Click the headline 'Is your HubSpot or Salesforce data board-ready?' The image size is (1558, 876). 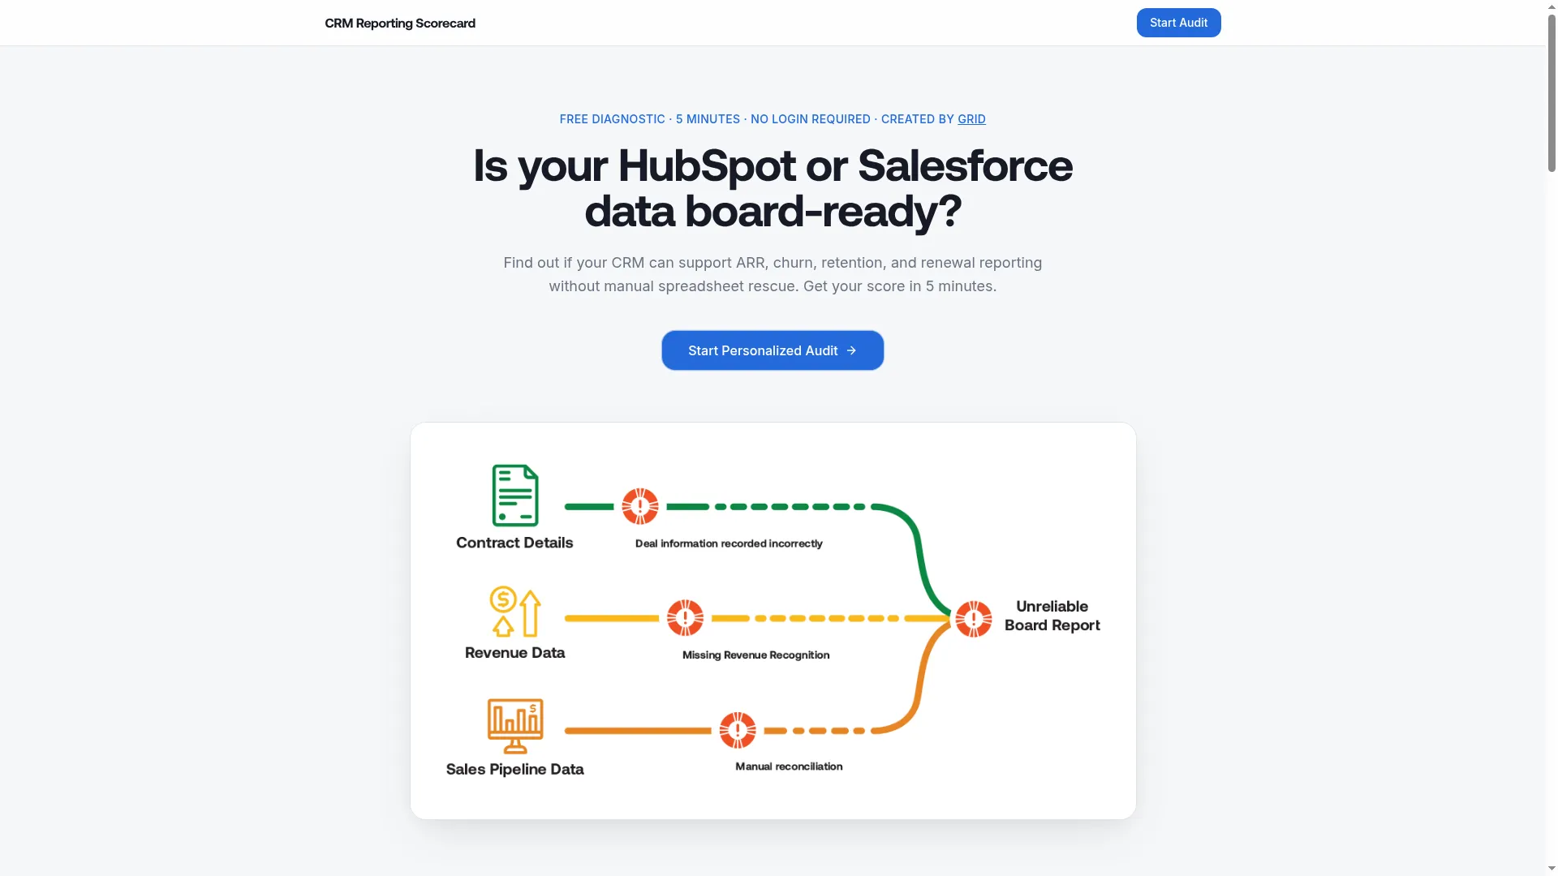(773, 188)
